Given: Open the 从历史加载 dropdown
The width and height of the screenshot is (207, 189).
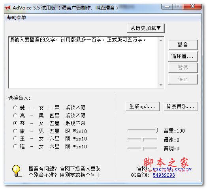Looking at the screenshot, I should click(x=146, y=28).
